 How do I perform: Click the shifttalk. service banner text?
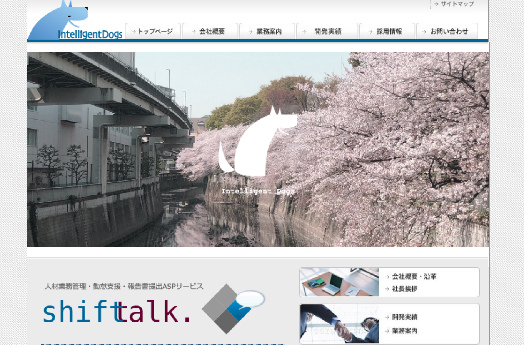click(x=117, y=311)
